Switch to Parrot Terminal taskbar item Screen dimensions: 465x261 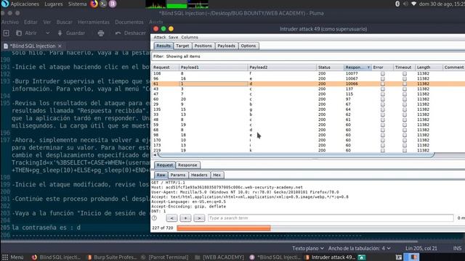[x=165, y=257]
